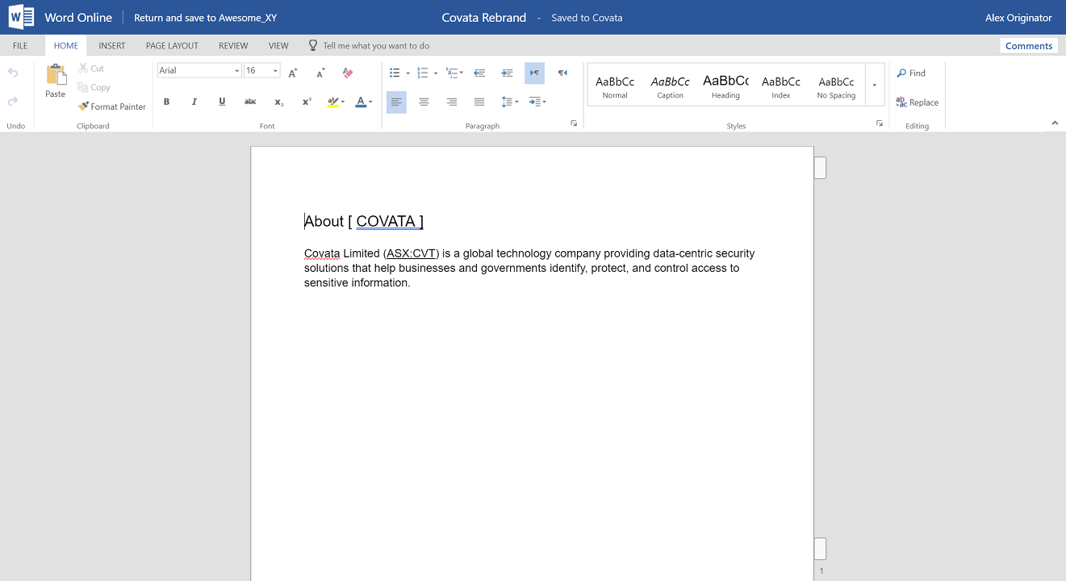The width and height of the screenshot is (1066, 581).
Task: Apply strikethrough formatting
Action: pos(250,102)
